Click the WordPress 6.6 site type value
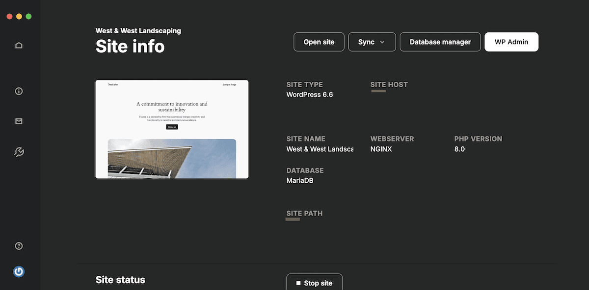The image size is (589, 290). tap(310, 95)
